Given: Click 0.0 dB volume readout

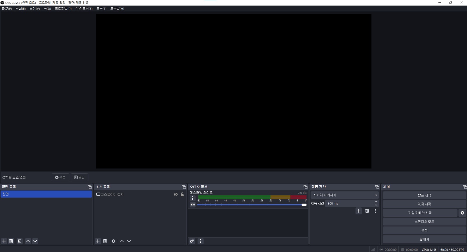Looking at the screenshot, I should point(302,193).
